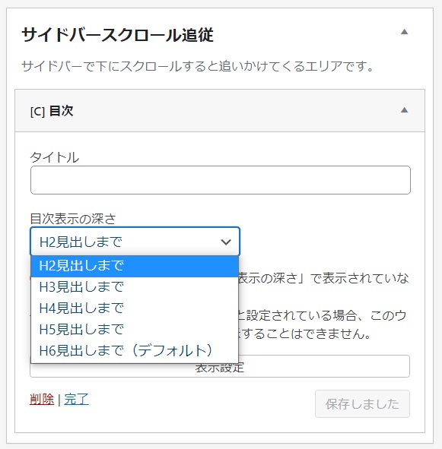Click the 目次表示の深さ label
Viewport: 442px width, 449px height.
(73, 219)
